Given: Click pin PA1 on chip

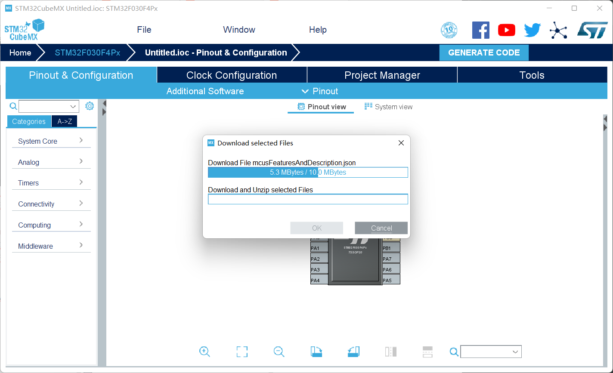Looking at the screenshot, I should [x=319, y=248].
